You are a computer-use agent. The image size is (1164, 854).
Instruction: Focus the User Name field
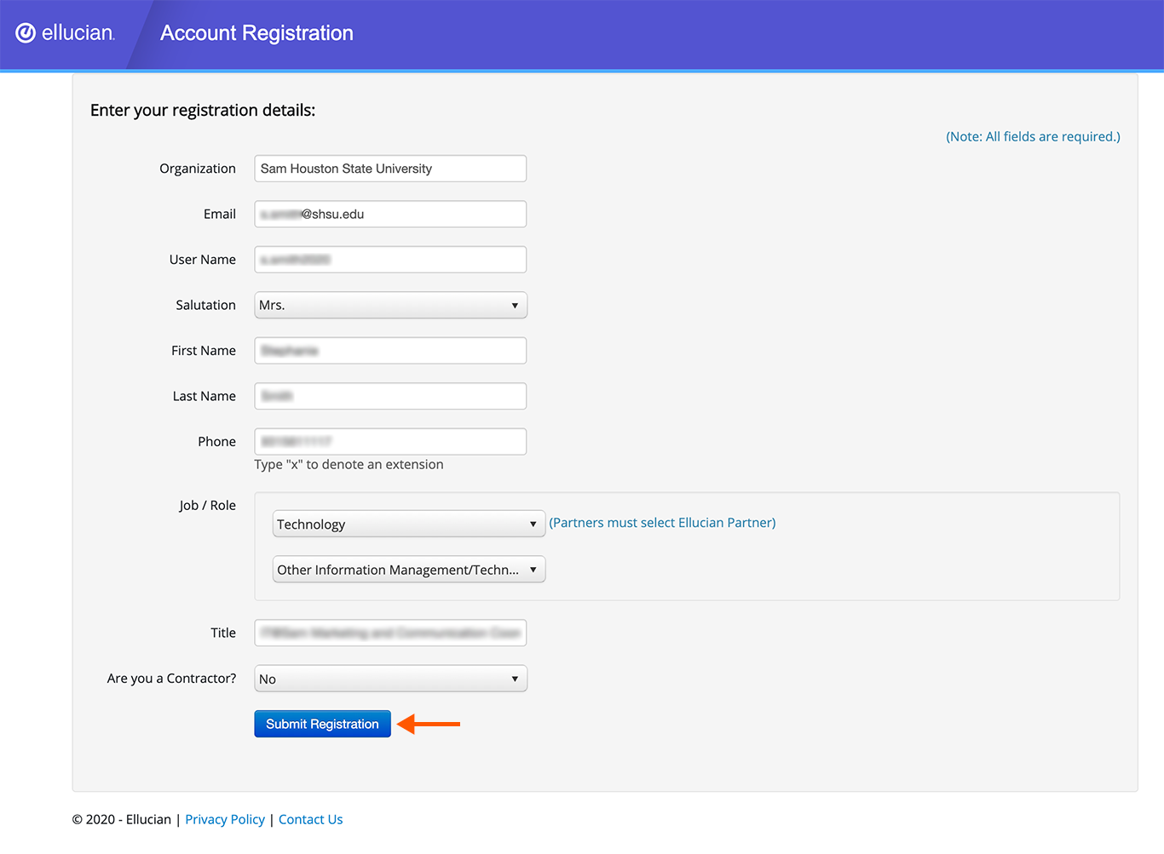coord(389,259)
